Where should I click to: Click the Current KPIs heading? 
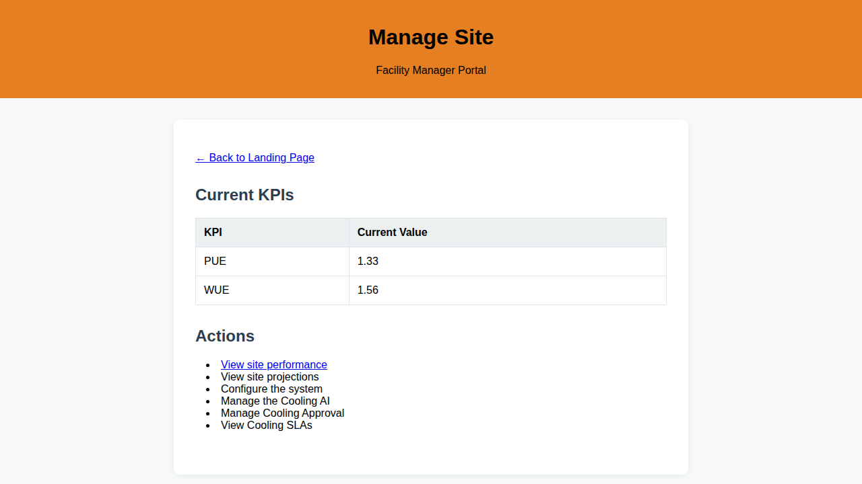244,195
